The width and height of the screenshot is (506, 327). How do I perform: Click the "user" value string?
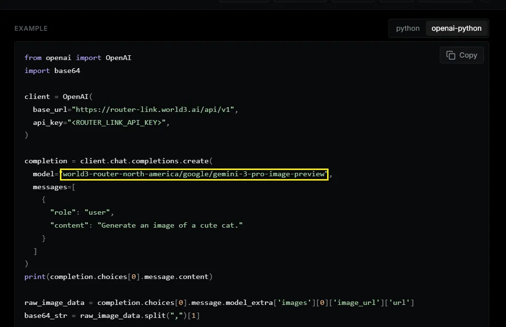click(97, 212)
